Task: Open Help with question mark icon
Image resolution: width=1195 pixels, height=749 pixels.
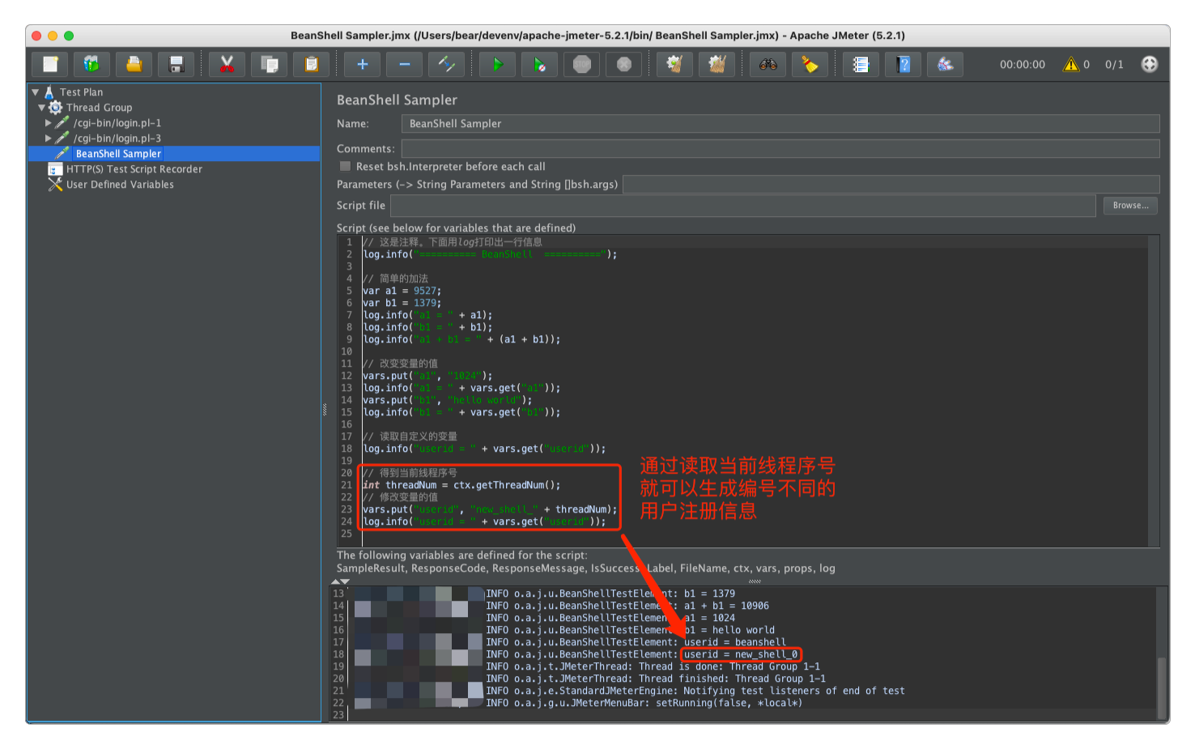Action: [x=904, y=64]
